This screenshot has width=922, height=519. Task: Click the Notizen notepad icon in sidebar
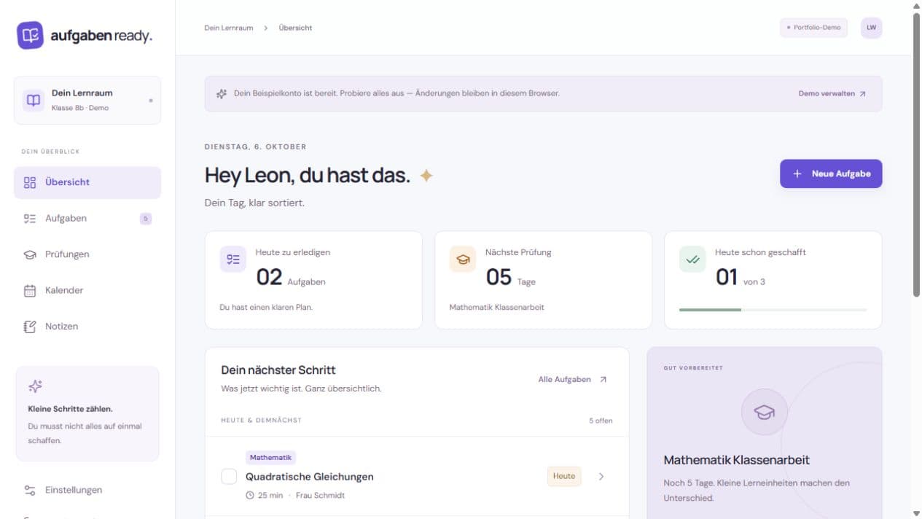(x=30, y=327)
